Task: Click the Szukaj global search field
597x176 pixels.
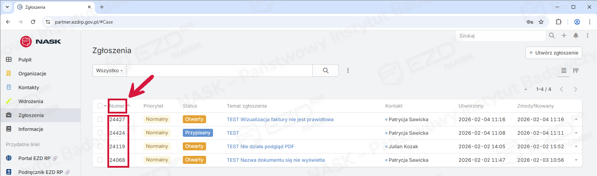Action: tap(500, 36)
